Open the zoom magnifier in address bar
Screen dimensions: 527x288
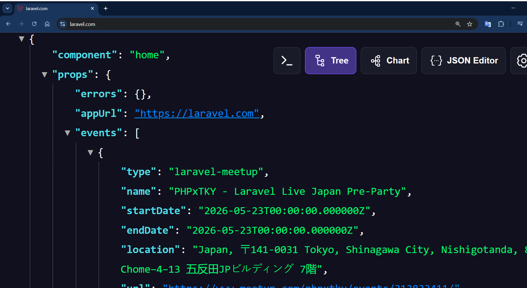pyautogui.click(x=458, y=24)
